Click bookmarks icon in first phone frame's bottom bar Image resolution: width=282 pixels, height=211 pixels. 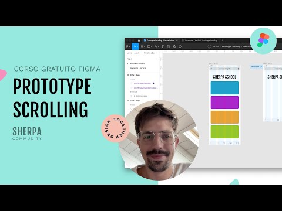coord(230,143)
